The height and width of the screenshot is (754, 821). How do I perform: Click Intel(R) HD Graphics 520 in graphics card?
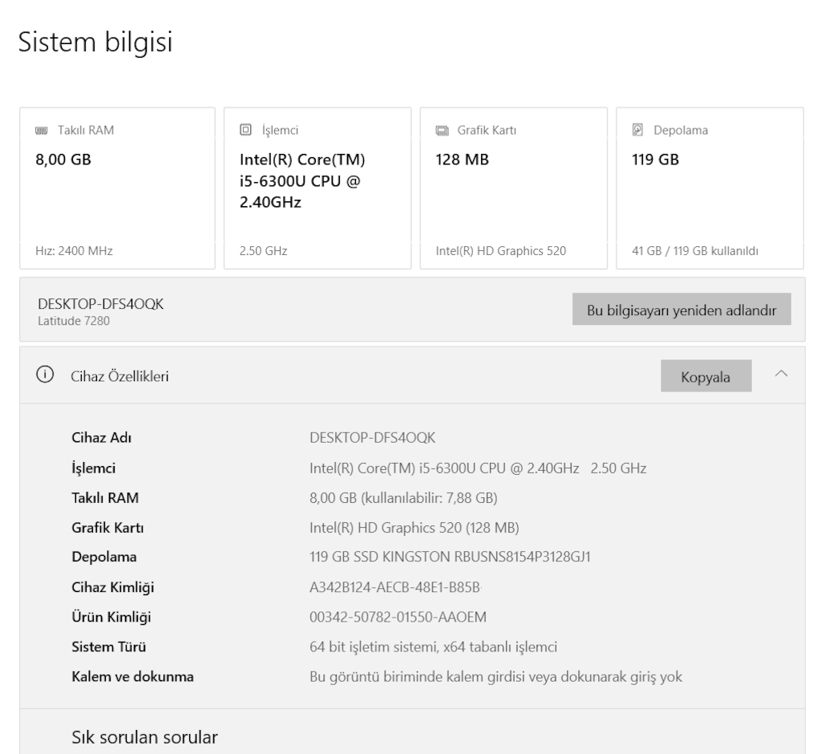pyautogui.click(x=500, y=251)
